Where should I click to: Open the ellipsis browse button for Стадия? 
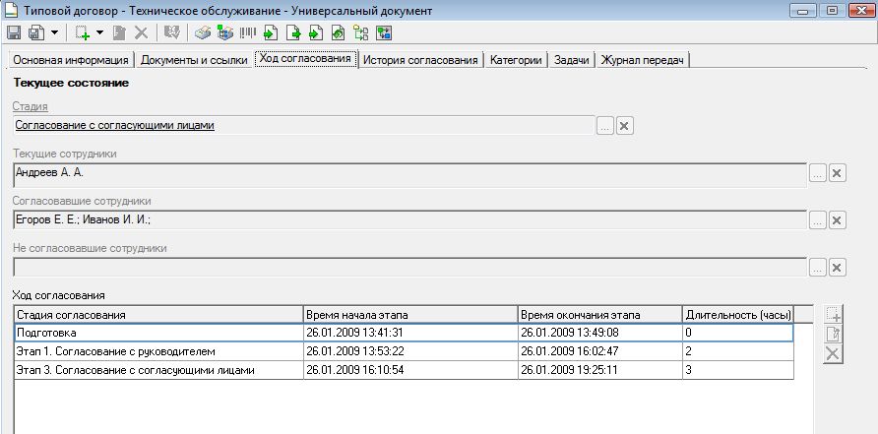[604, 126]
